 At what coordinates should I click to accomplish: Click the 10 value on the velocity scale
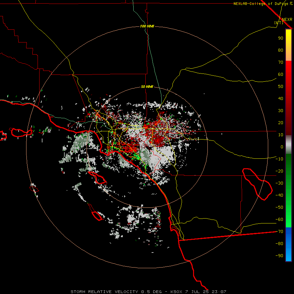coord(281,135)
